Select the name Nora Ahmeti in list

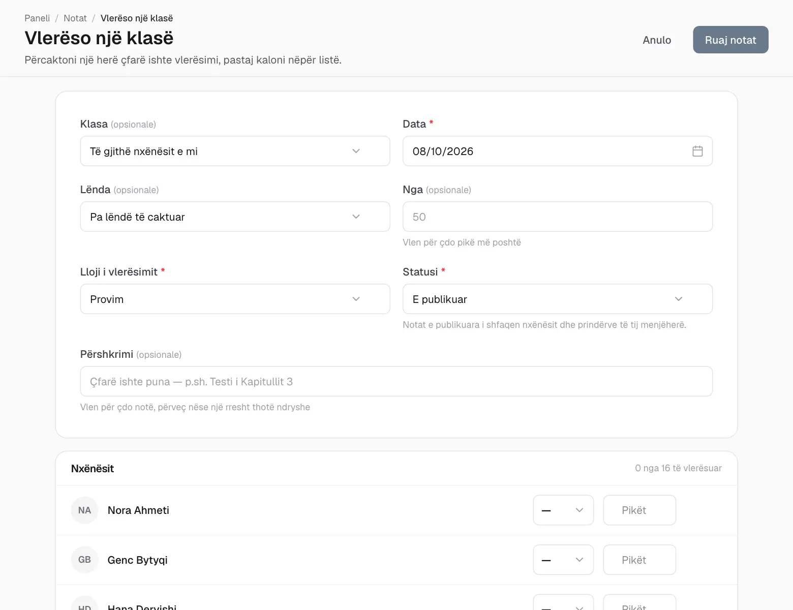pyautogui.click(x=138, y=510)
